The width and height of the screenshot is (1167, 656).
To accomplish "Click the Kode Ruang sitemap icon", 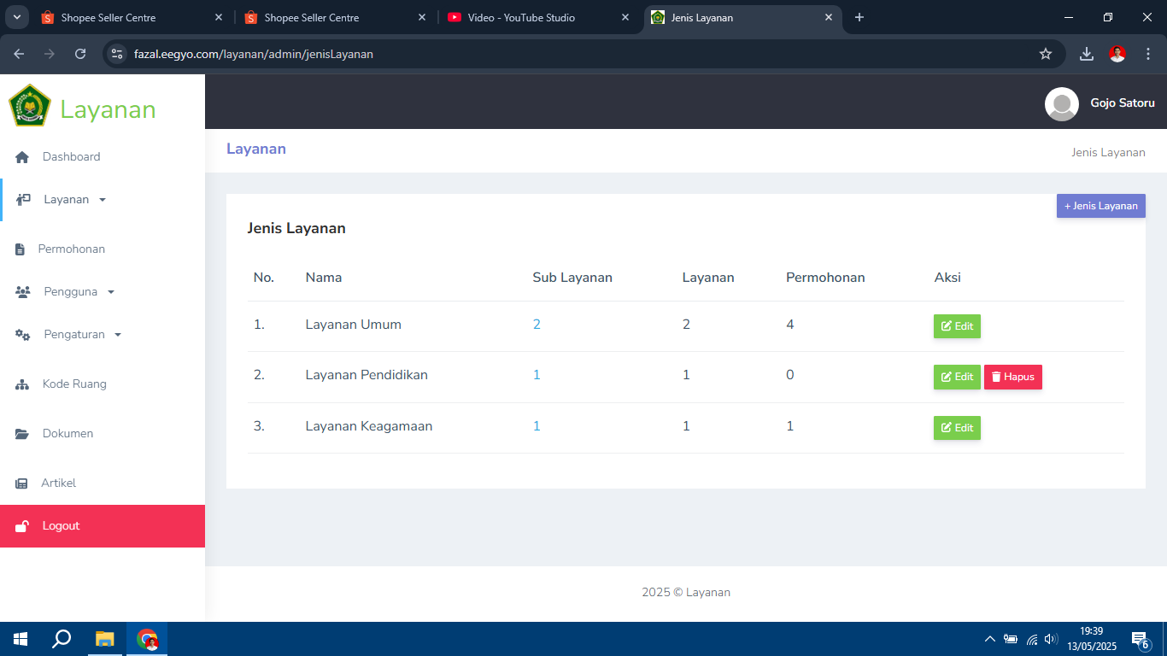I will click(x=23, y=384).
